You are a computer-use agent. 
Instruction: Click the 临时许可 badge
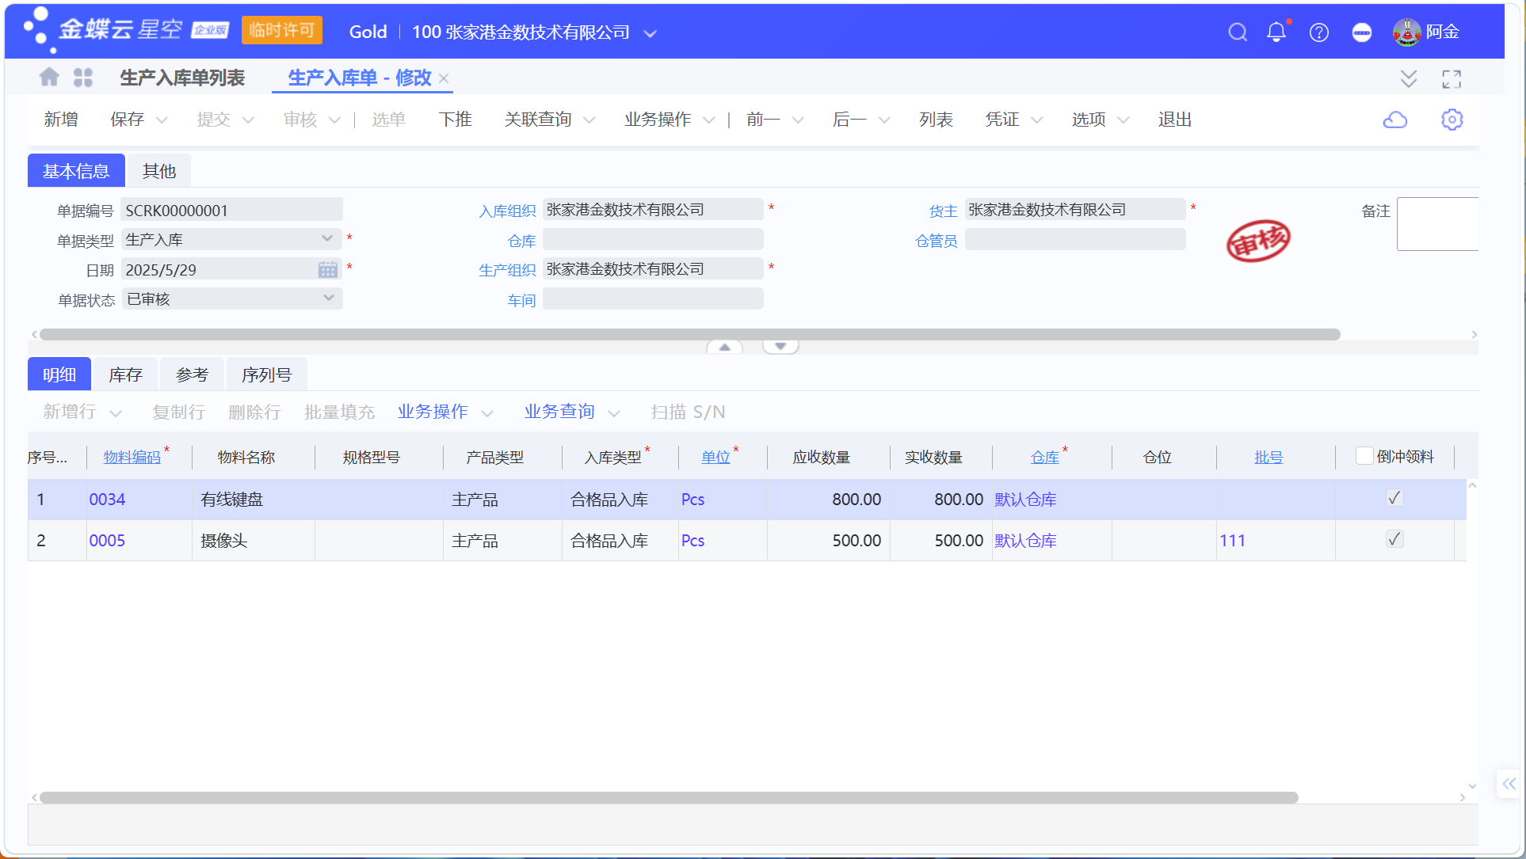[282, 31]
